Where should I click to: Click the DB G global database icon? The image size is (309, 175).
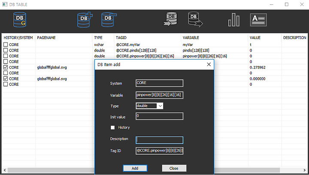pyautogui.click(x=19, y=20)
